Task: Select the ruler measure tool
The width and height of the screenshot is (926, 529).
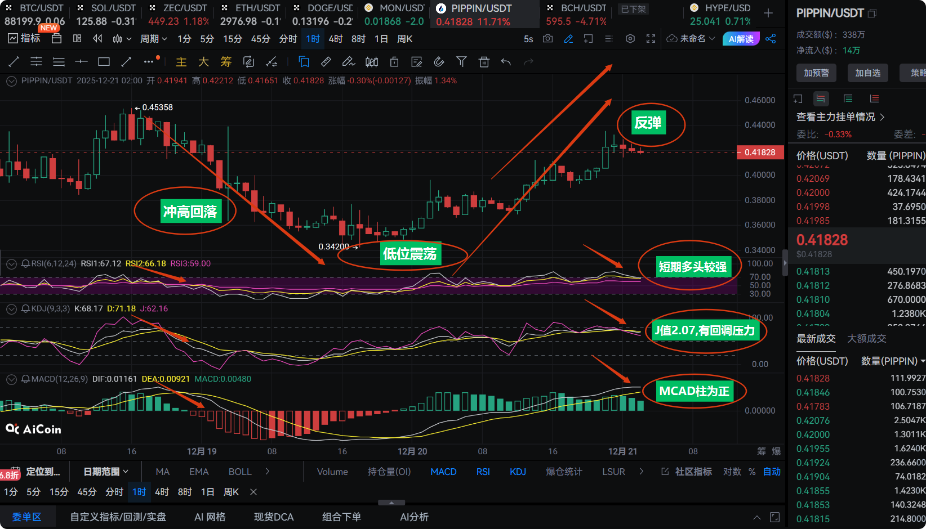Action: 326,62
